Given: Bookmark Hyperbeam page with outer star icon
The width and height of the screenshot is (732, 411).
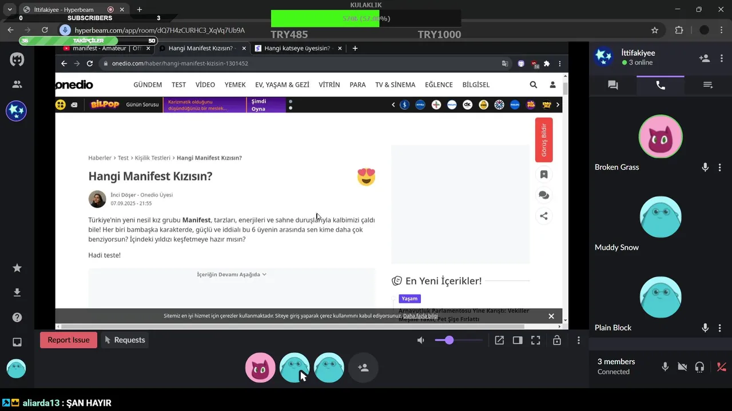Looking at the screenshot, I should (655, 30).
